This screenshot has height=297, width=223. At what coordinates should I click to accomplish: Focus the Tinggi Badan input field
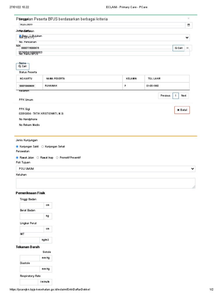coord(32,205)
